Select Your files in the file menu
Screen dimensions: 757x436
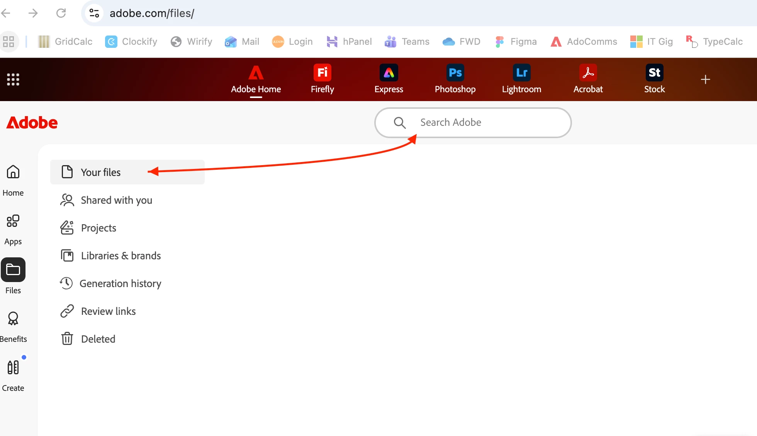click(101, 172)
